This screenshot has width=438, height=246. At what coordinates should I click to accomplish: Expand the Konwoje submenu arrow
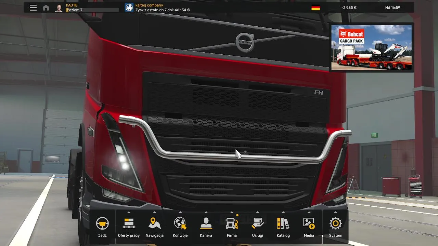180,212
